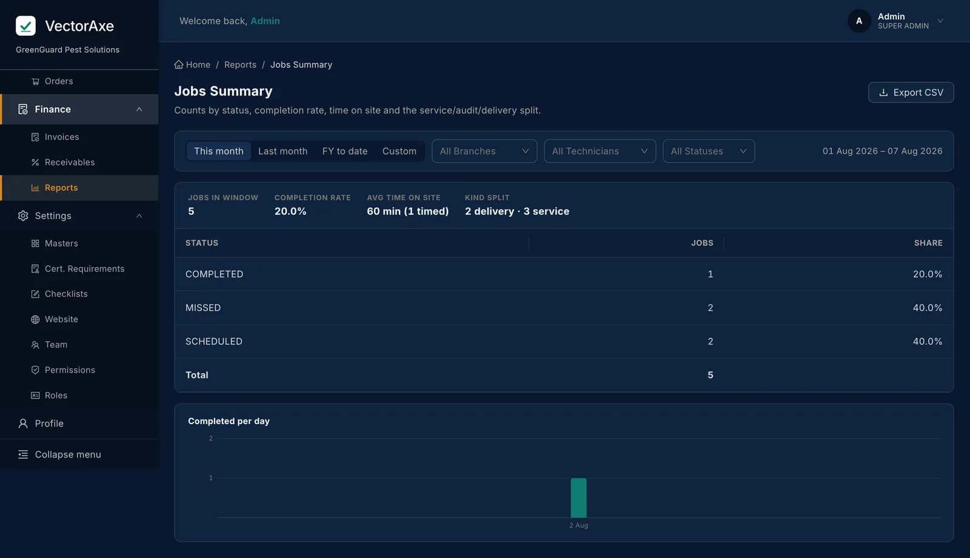Go to Receivables page
Screen dimensions: 970x558
(x=79, y=162)
